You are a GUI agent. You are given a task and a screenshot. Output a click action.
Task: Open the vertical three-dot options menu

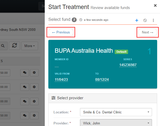153,20
